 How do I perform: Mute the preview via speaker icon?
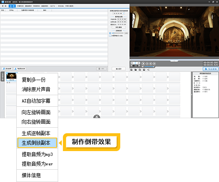(x=143, y=67)
